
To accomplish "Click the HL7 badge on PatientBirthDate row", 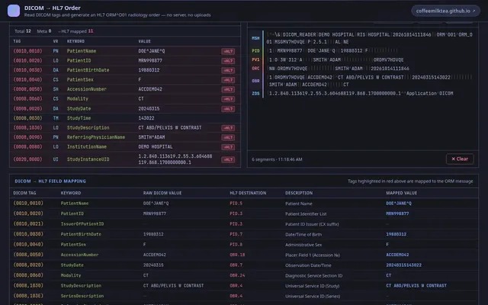I will pyautogui.click(x=228, y=70).
